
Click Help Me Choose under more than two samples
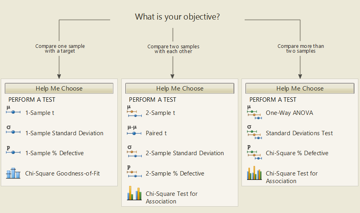pyautogui.click(x=300, y=89)
